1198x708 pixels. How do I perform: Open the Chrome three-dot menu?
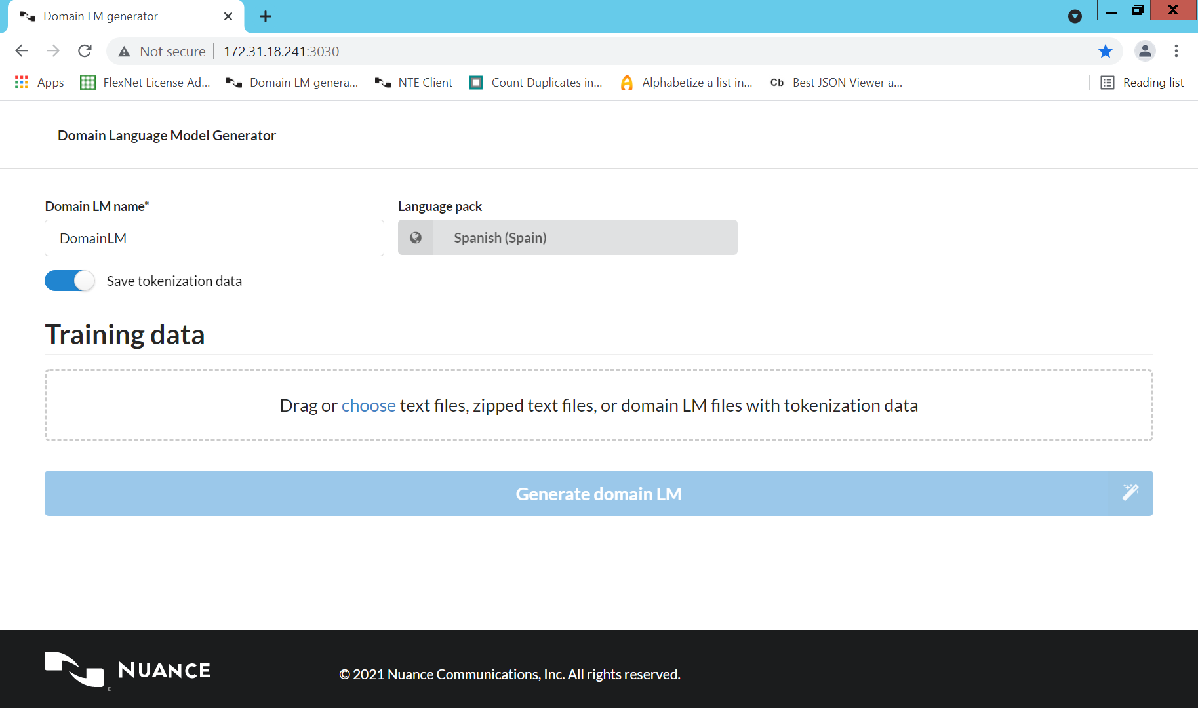point(1176,51)
